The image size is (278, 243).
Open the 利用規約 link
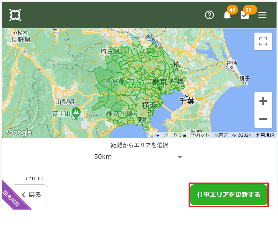(x=265, y=135)
